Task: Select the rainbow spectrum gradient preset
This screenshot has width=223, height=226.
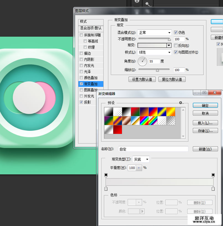Action: [x=144, y=120]
